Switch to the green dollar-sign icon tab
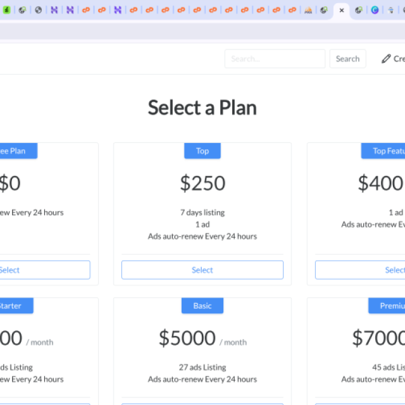The width and height of the screenshot is (405, 405). pos(7,10)
